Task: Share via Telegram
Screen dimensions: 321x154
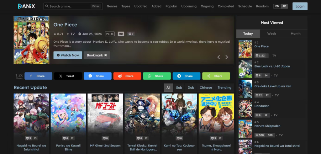Action: click(x=187, y=76)
